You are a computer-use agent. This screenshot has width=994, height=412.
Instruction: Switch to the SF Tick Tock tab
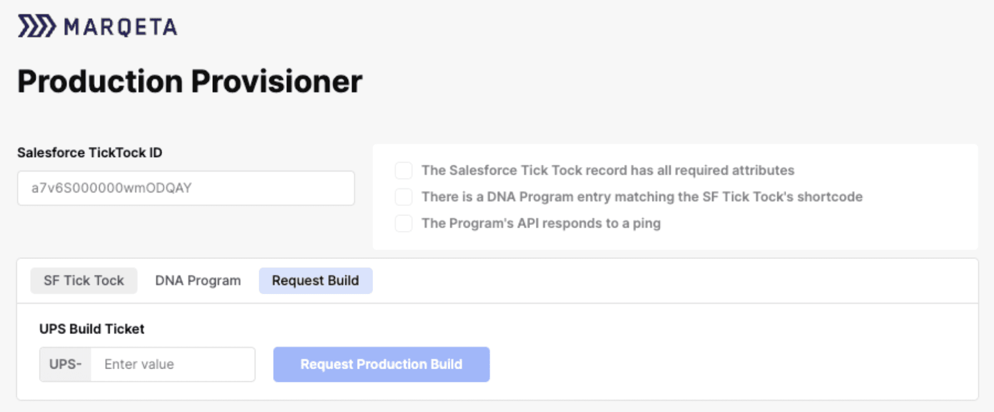pyautogui.click(x=84, y=281)
